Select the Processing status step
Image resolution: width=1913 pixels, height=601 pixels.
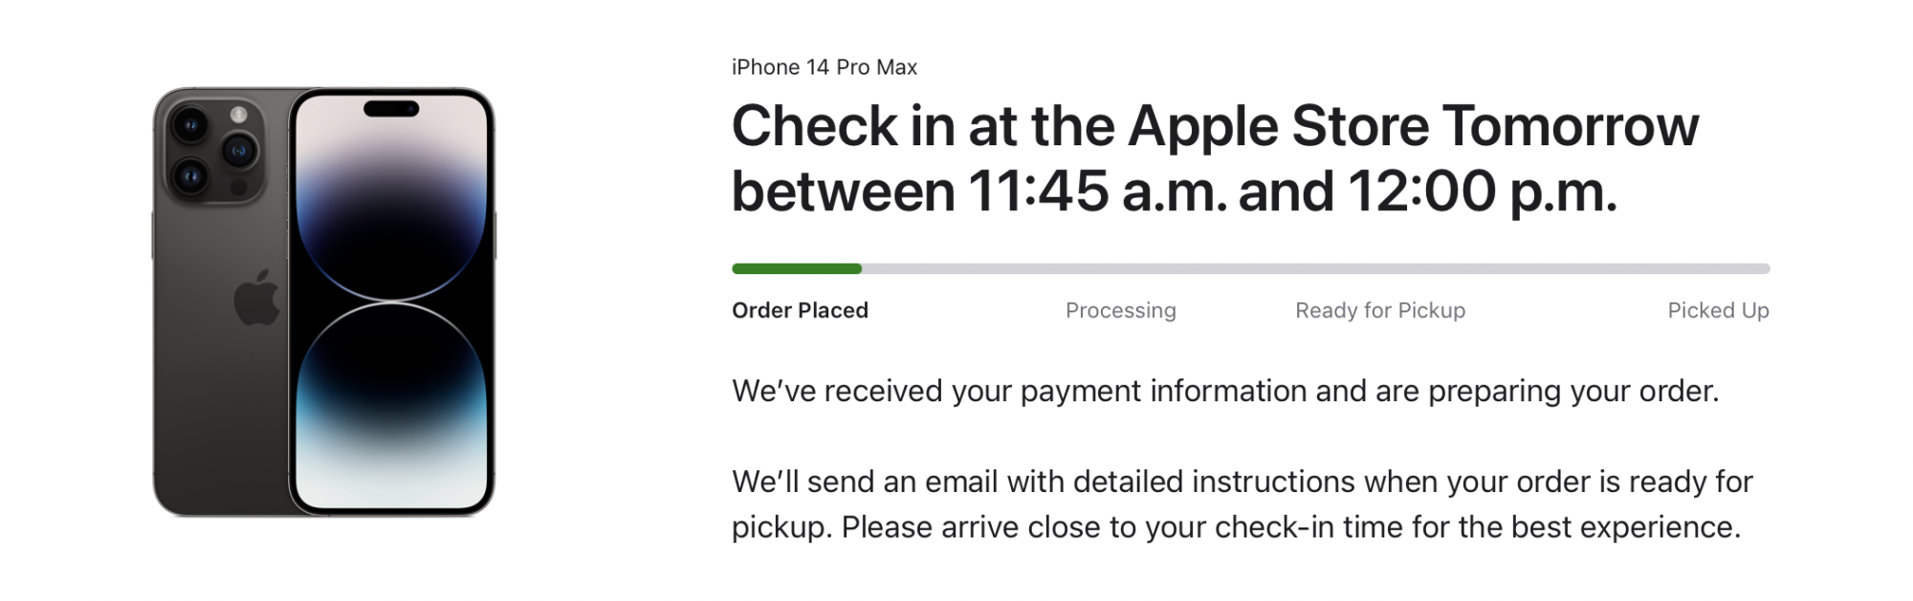(x=1121, y=311)
